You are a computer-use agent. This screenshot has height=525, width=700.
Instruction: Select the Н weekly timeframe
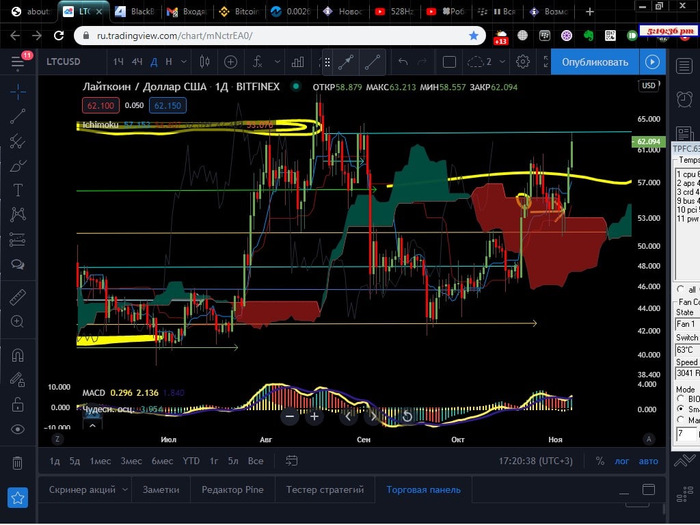click(169, 62)
